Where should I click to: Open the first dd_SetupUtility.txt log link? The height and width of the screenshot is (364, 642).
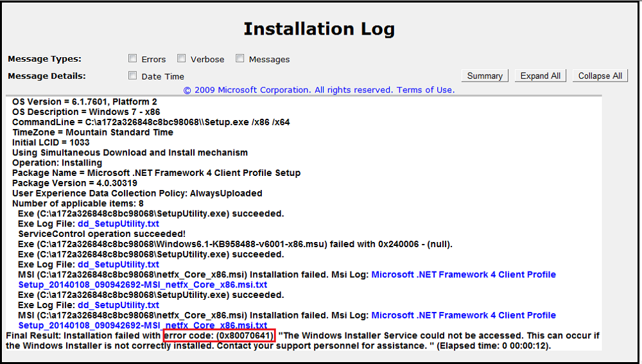point(118,224)
